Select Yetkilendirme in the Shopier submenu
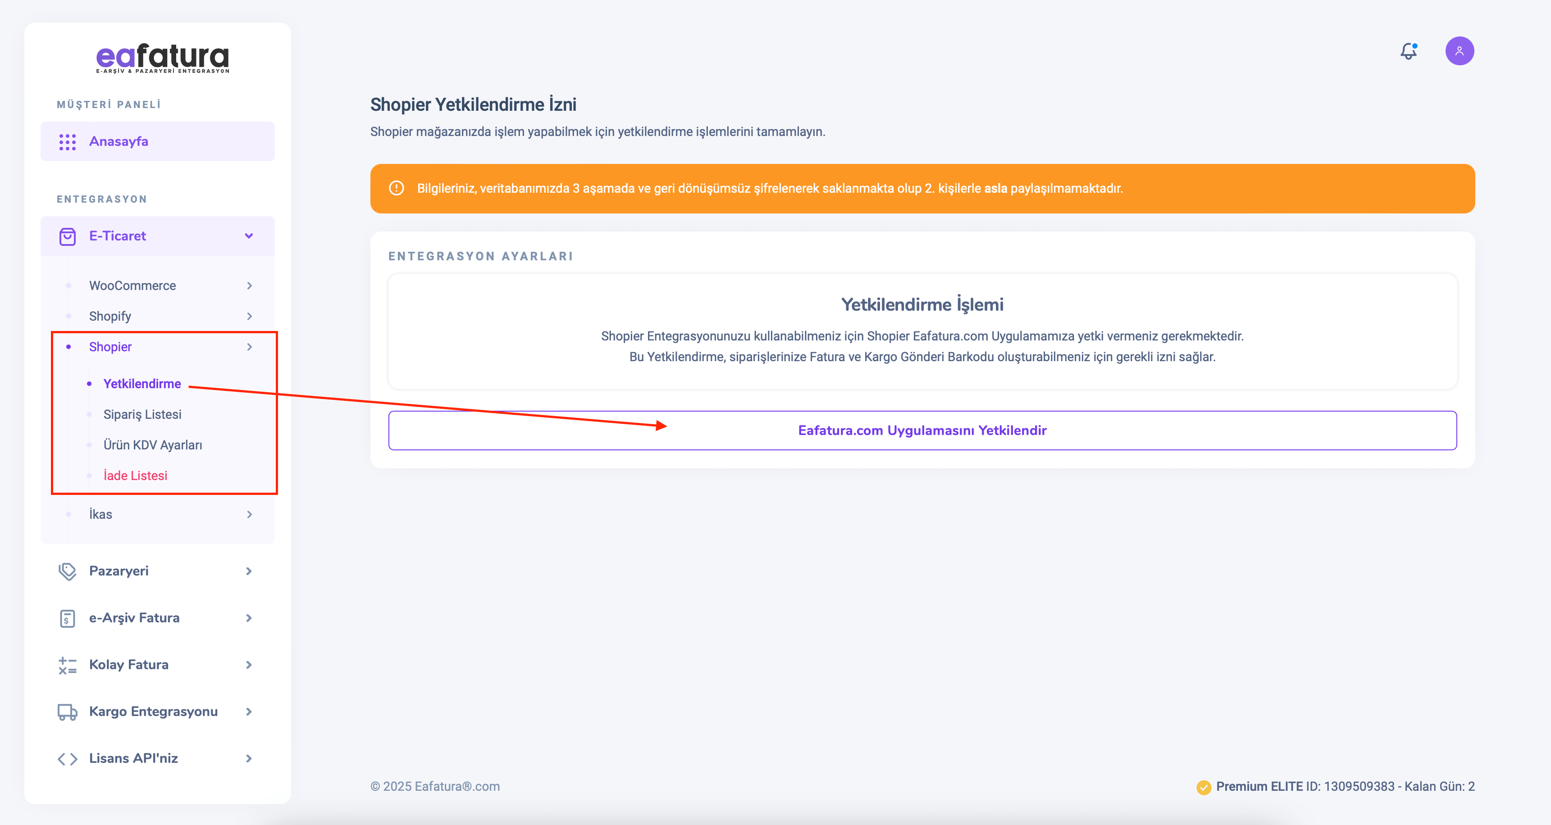1551x825 pixels. pos(142,384)
